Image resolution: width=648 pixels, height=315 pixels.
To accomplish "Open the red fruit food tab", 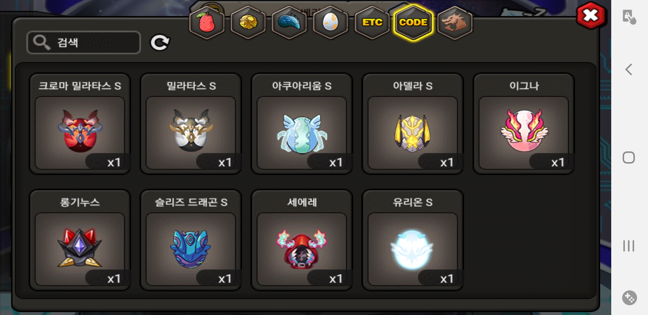I will (x=207, y=22).
